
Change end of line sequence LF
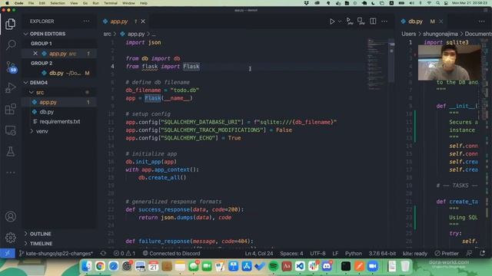[335, 253]
